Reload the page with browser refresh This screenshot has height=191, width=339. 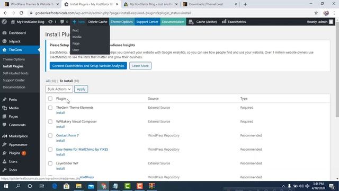(21, 13)
